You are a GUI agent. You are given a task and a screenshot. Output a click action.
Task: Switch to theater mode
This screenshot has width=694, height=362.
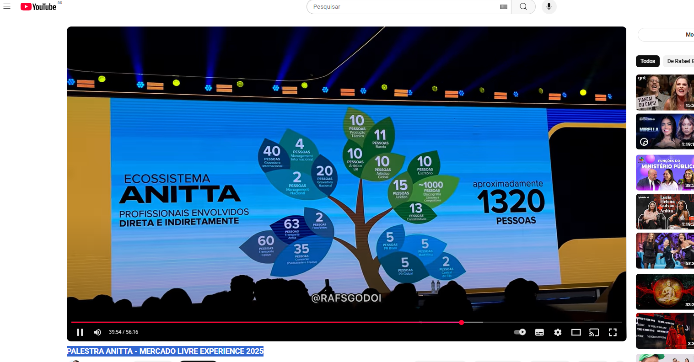click(x=576, y=332)
